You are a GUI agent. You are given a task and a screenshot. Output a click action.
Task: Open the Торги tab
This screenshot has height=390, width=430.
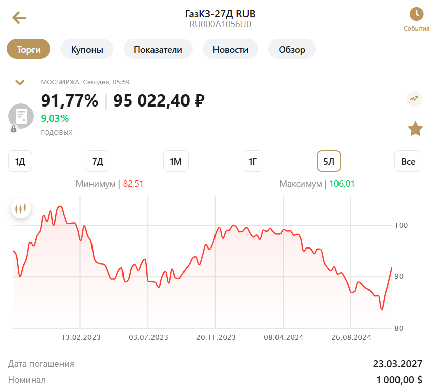tap(28, 49)
